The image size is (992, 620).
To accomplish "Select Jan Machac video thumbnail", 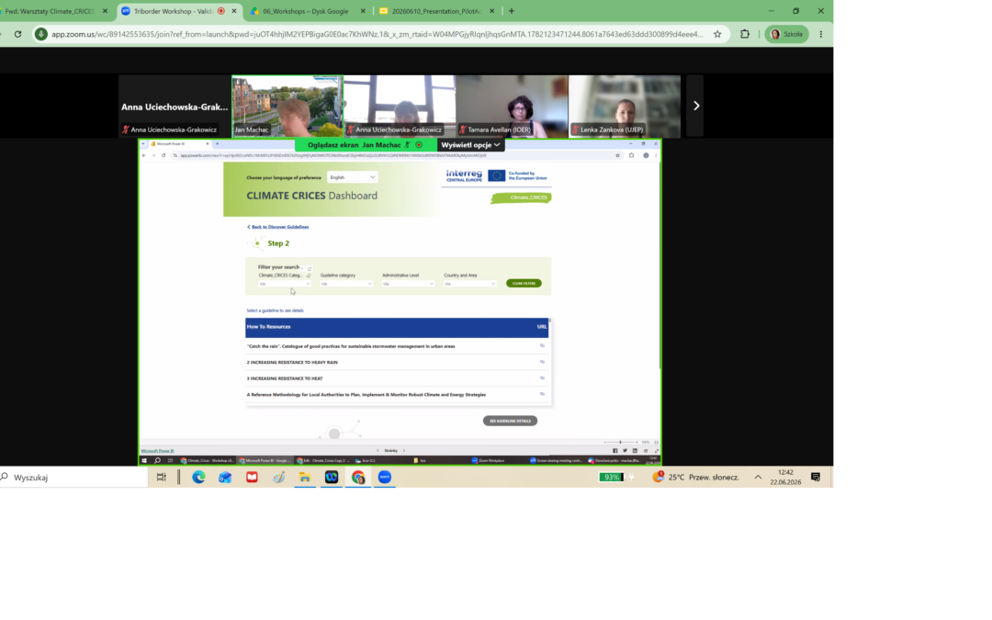I will click(287, 107).
